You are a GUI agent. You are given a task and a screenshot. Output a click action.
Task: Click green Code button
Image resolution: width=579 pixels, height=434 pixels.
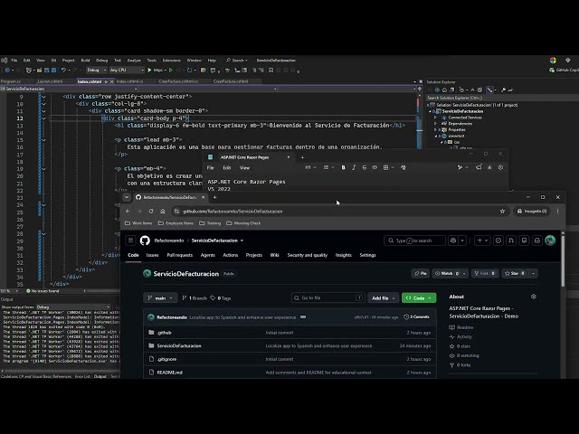tap(419, 297)
